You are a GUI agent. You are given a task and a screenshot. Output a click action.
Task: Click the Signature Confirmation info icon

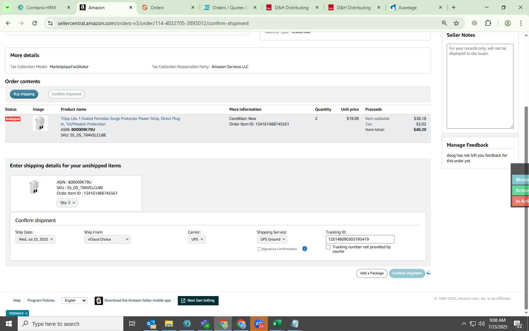(305, 249)
